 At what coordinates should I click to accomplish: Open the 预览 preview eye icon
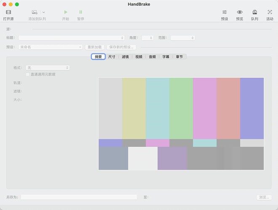point(240,12)
